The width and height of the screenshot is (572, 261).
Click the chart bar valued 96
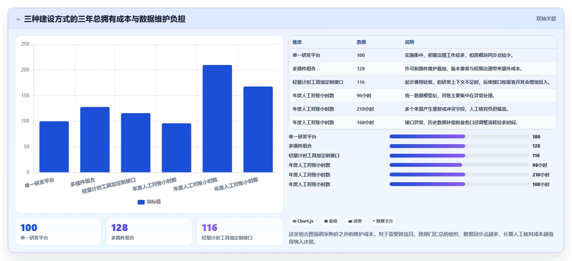[176, 148]
